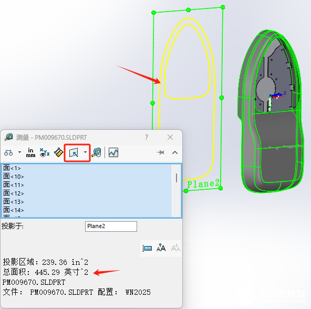
Task: Close the Measure dialog
Action: coord(170,137)
